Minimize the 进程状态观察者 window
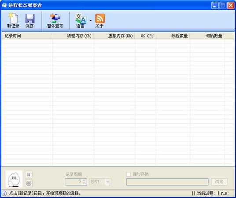This screenshot has height=198, width=236. [x=215, y=5]
